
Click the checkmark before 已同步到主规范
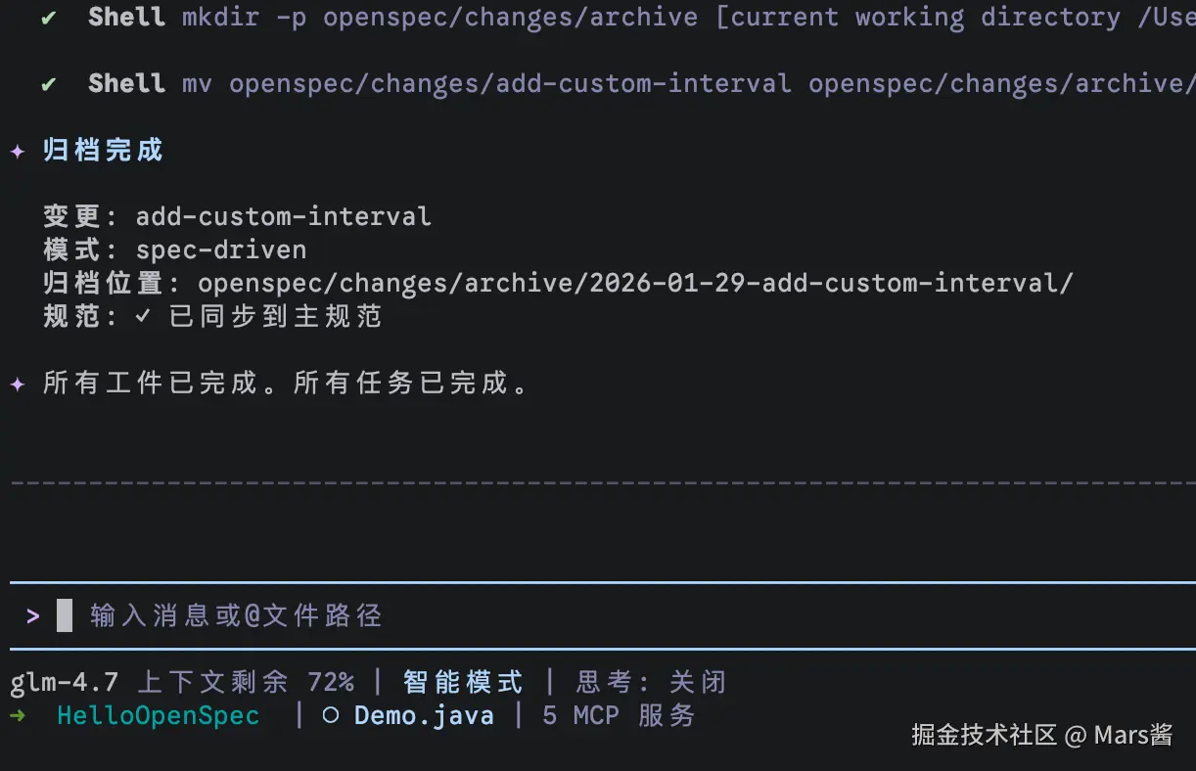click(x=143, y=316)
